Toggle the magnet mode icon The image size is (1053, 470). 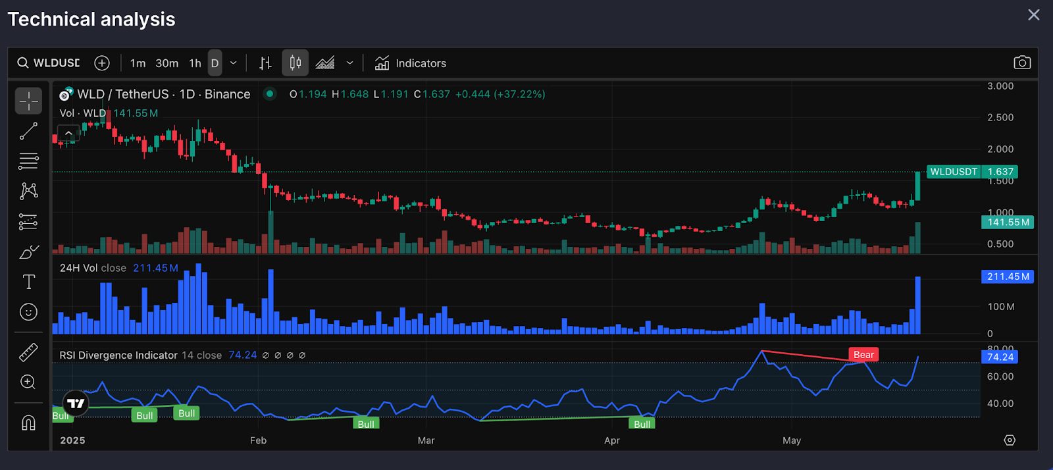click(x=28, y=423)
